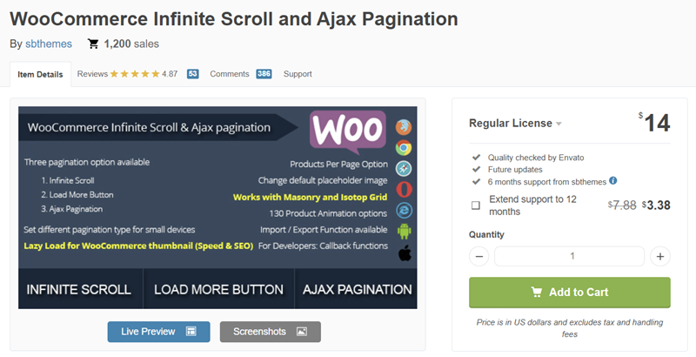Click 'Works with Masonry and Isotop Grid' text

tap(310, 197)
